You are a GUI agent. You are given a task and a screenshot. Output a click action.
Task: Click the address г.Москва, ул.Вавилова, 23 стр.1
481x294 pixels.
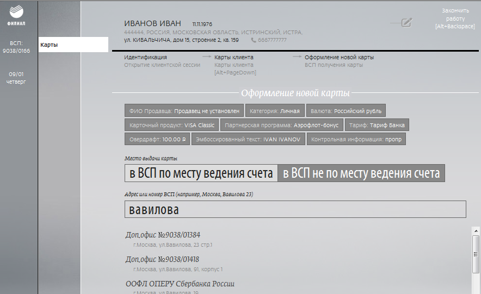(172, 245)
